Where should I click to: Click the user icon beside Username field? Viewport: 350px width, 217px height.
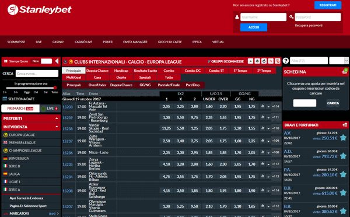(237, 17)
